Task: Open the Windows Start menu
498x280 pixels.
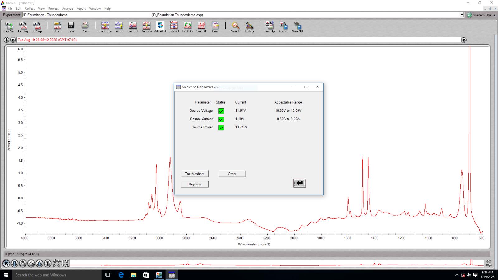Action: [x=6, y=275]
